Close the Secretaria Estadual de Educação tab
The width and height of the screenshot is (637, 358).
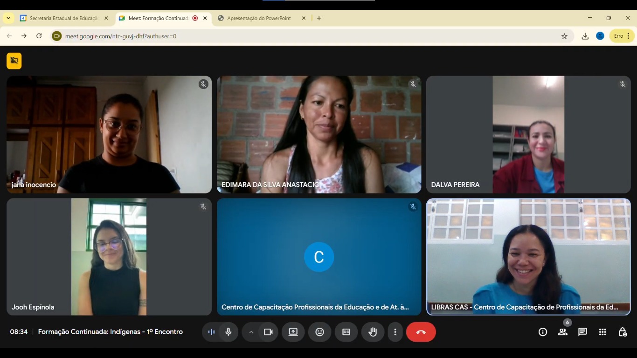click(x=106, y=18)
